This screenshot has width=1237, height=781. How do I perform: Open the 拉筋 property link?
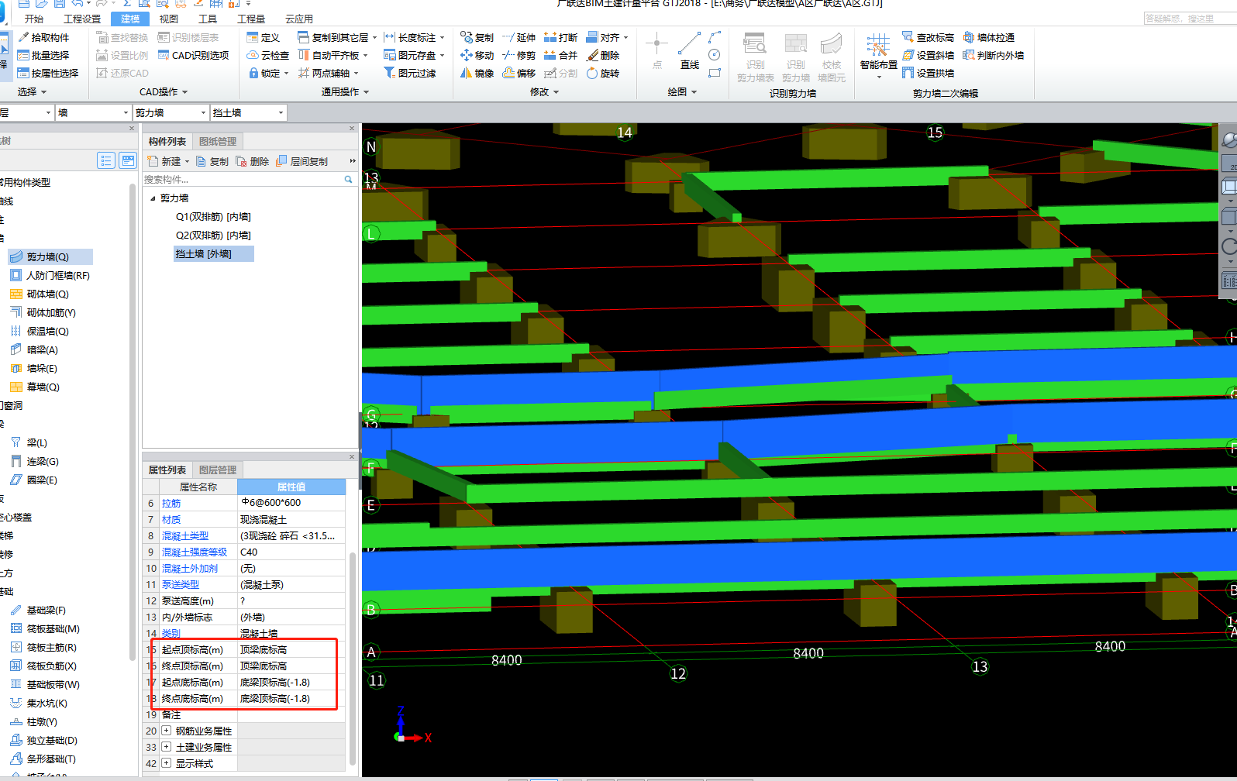pos(171,503)
